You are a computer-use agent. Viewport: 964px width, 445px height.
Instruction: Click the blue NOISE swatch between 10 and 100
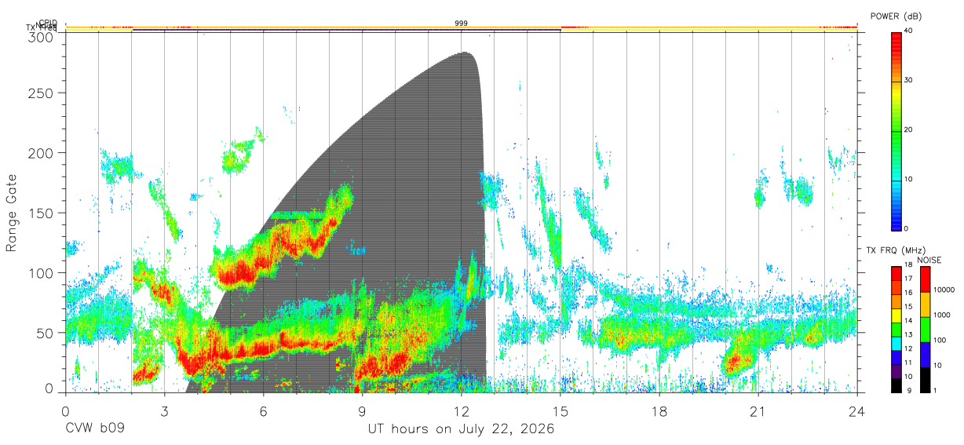coord(926,354)
